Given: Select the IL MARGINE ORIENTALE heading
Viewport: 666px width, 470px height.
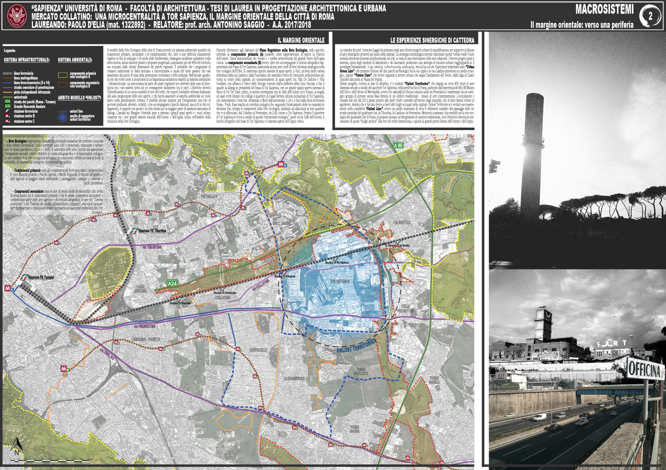Looking at the screenshot, I should [x=301, y=40].
